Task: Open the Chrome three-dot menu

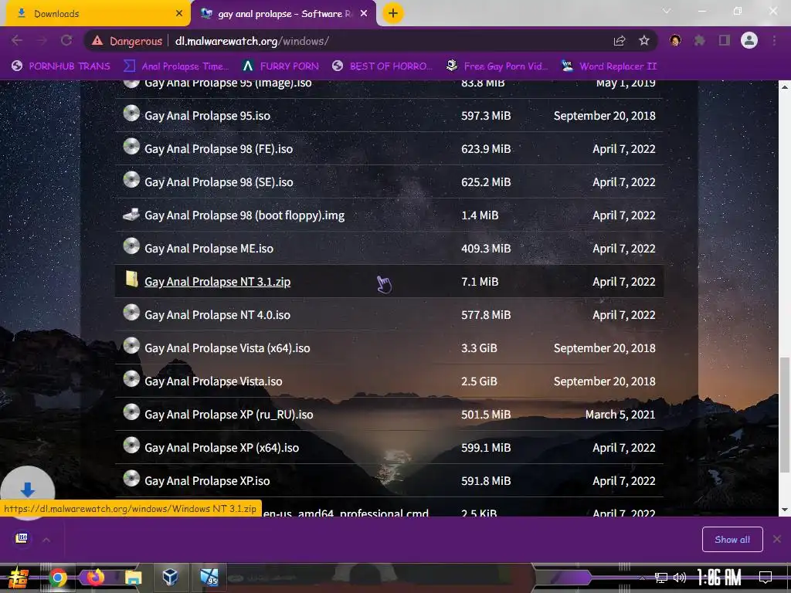Action: tap(774, 40)
